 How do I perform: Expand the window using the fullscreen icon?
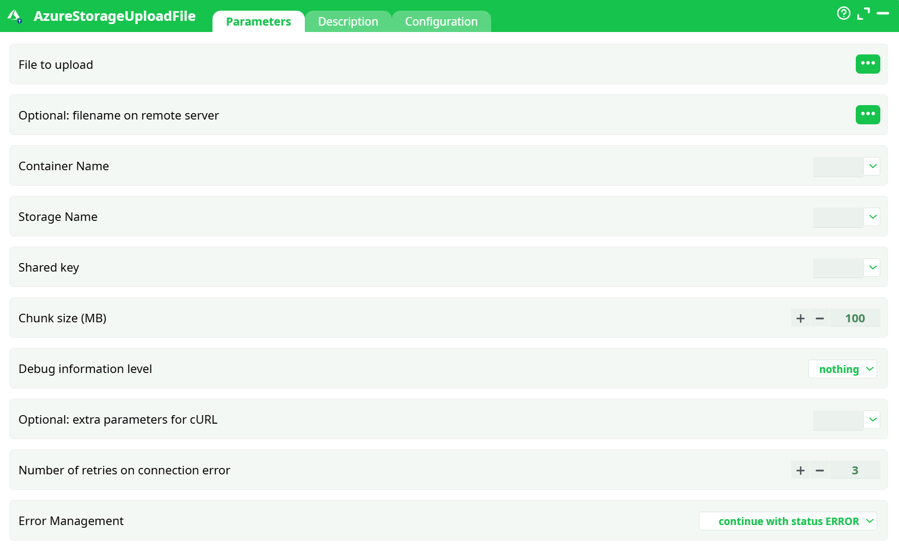[863, 13]
